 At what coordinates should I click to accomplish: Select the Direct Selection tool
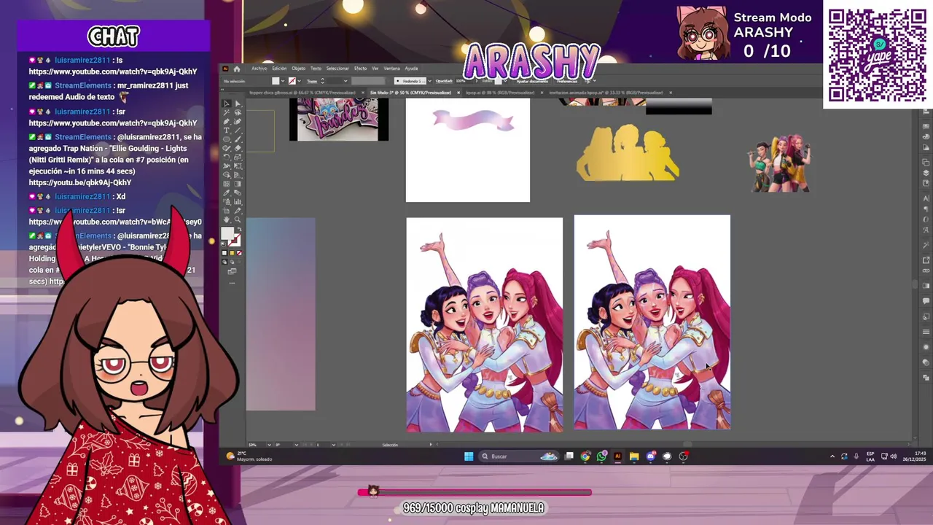coord(238,104)
